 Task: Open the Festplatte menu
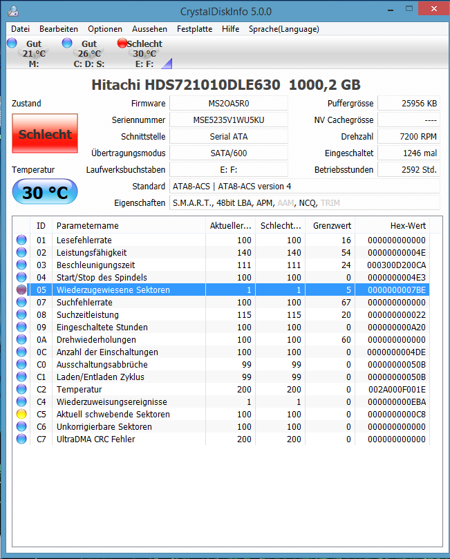click(194, 29)
